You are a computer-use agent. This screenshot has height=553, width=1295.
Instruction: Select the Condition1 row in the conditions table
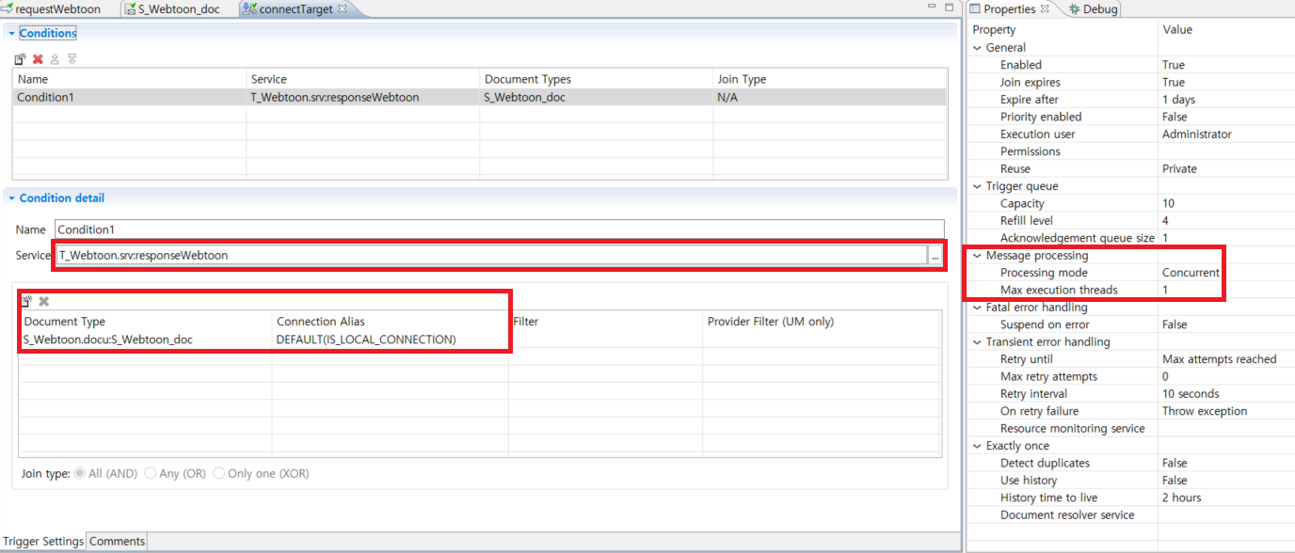[x=479, y=97]
